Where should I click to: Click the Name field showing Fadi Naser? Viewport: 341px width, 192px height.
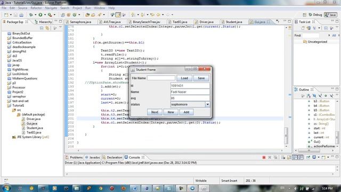coord(190,92)
